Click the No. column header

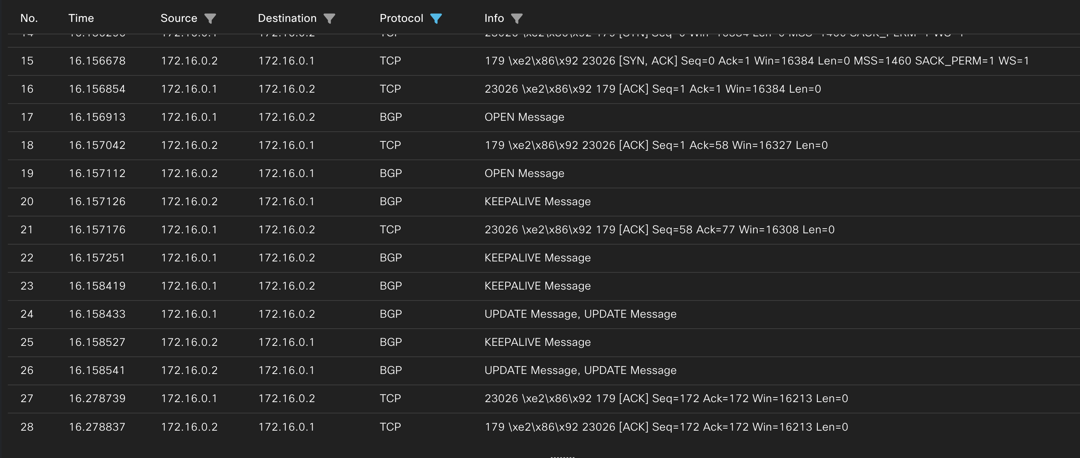[x=29, y=18]
